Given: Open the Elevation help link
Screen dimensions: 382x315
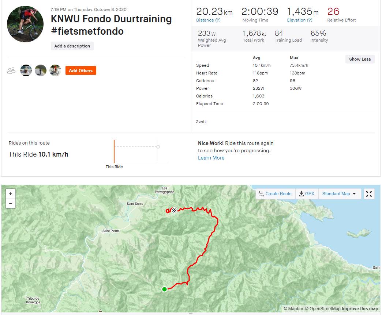Looking at the screenshot, I should 299,20.
